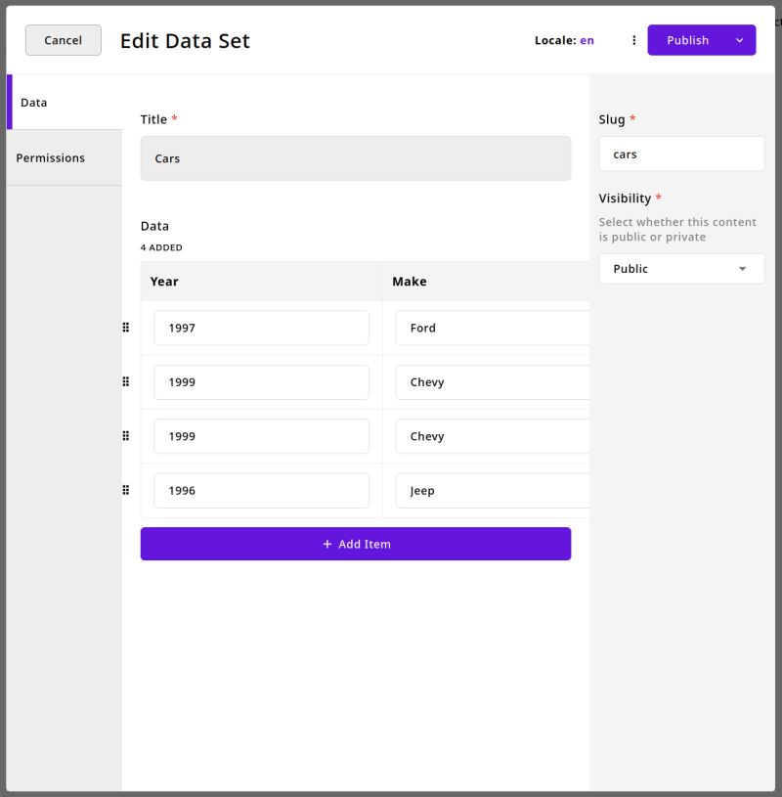Click the Make field showing Ford

pos(489,328)
